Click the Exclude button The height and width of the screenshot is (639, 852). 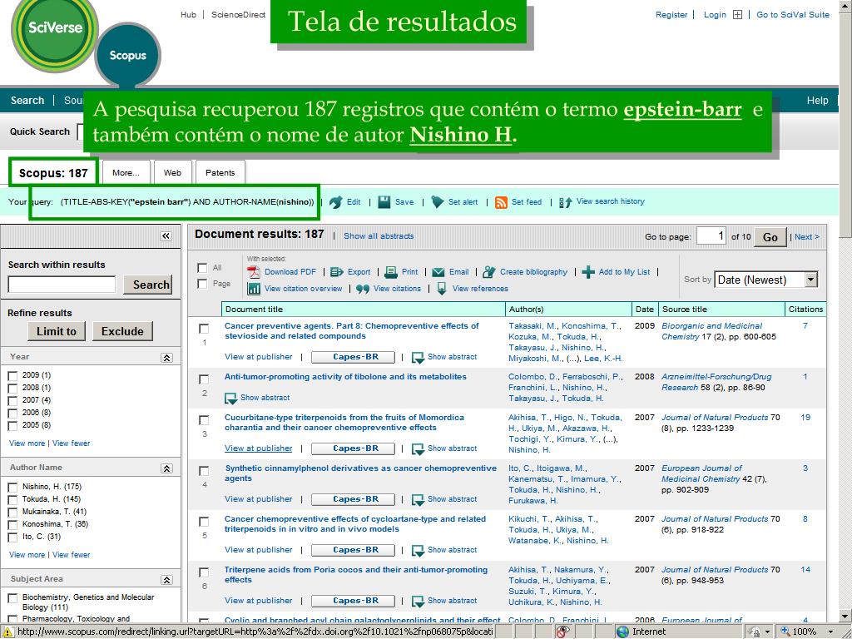point(122,331)
